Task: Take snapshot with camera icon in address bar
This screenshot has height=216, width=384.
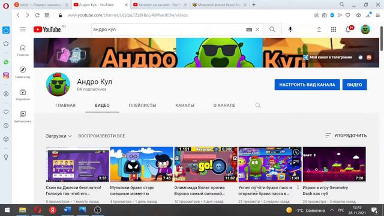Action: point(324,15)
